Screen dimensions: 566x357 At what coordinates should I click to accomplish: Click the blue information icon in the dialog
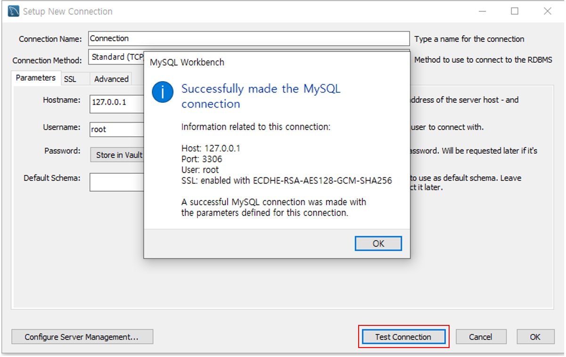point(162,92)
